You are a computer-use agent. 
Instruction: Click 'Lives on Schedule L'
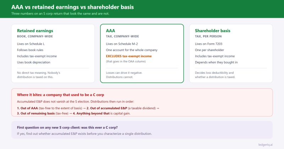31,44
